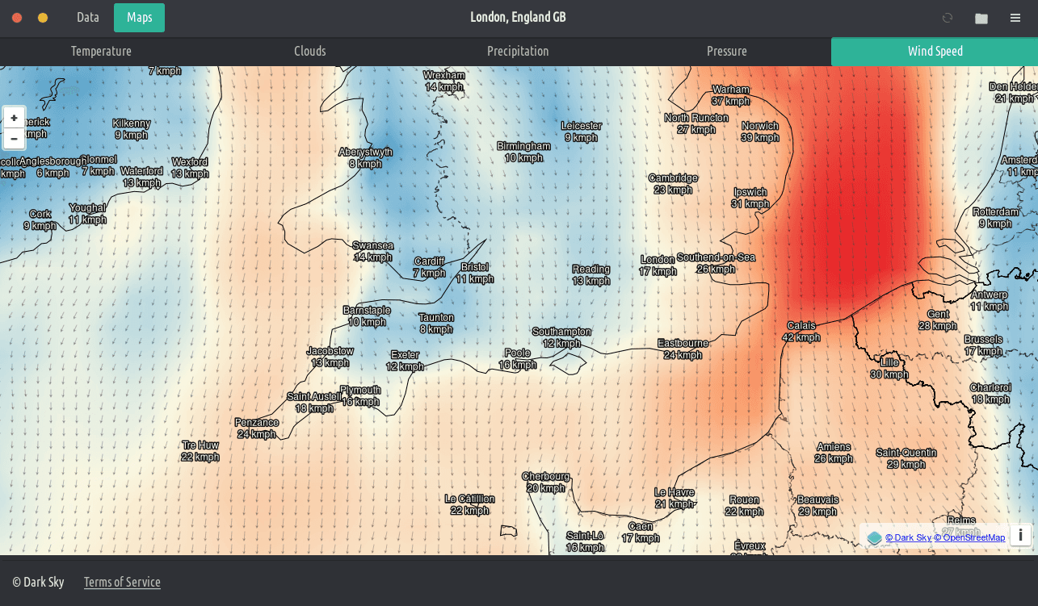
Task: Click the red close window dot
Action: click(x=17, y=18)
